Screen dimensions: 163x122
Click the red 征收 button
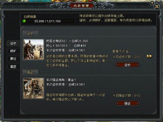[127, 65]
